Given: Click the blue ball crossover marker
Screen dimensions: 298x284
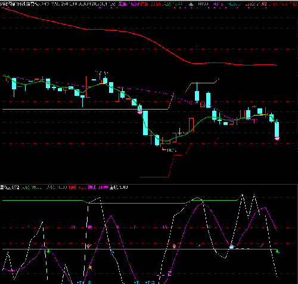Looking at the screenshot, I should (x=231, y=247).
